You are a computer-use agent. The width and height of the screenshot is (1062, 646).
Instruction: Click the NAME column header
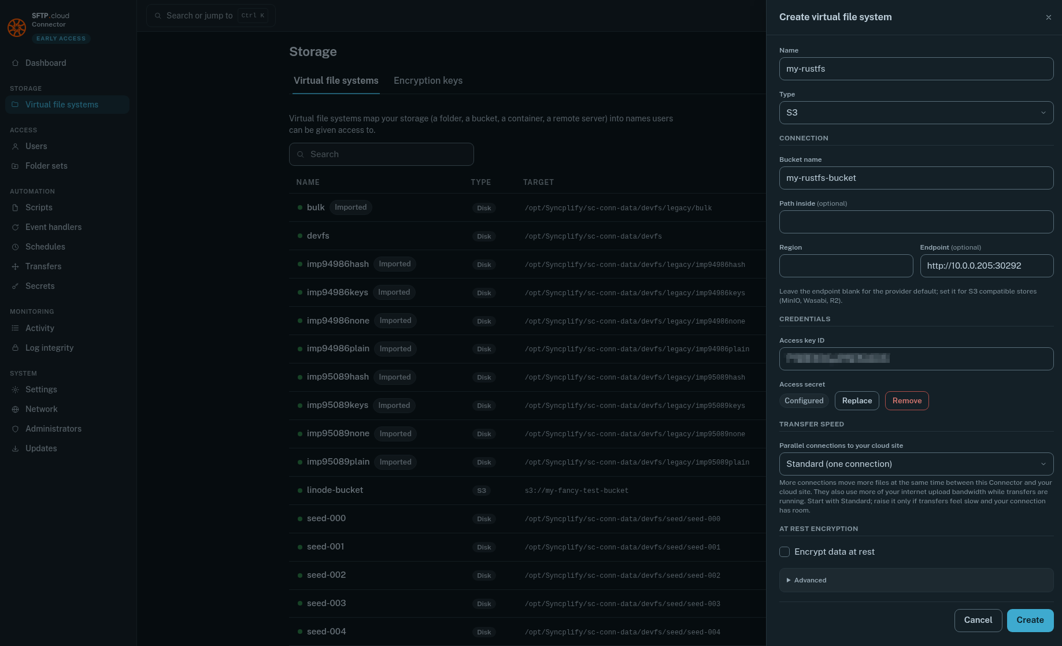pyautogui.click(x=308, y=182)
